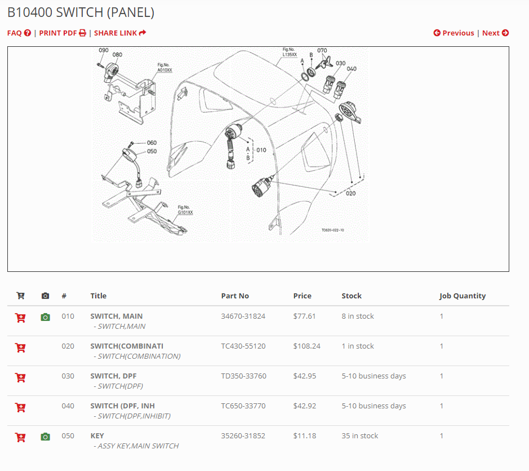Click SHARE LINK option
Screen dimensions: 529x471
pyautogui.click(x=120, y=33)
